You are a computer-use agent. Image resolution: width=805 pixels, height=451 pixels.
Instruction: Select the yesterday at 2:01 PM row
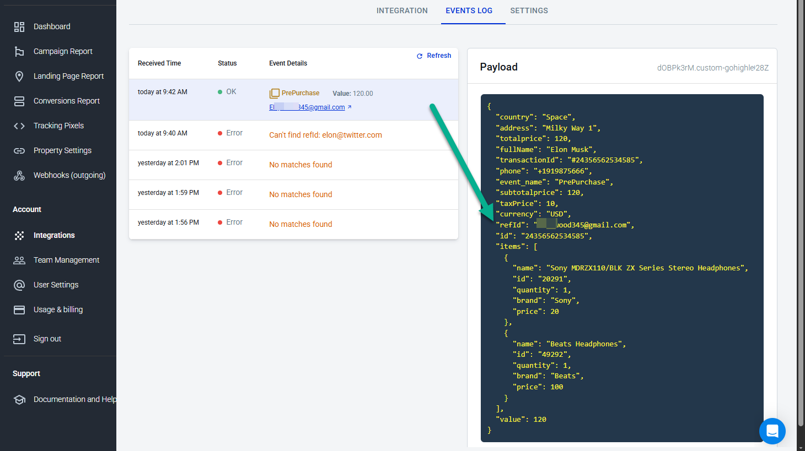[x=293, y=165]
